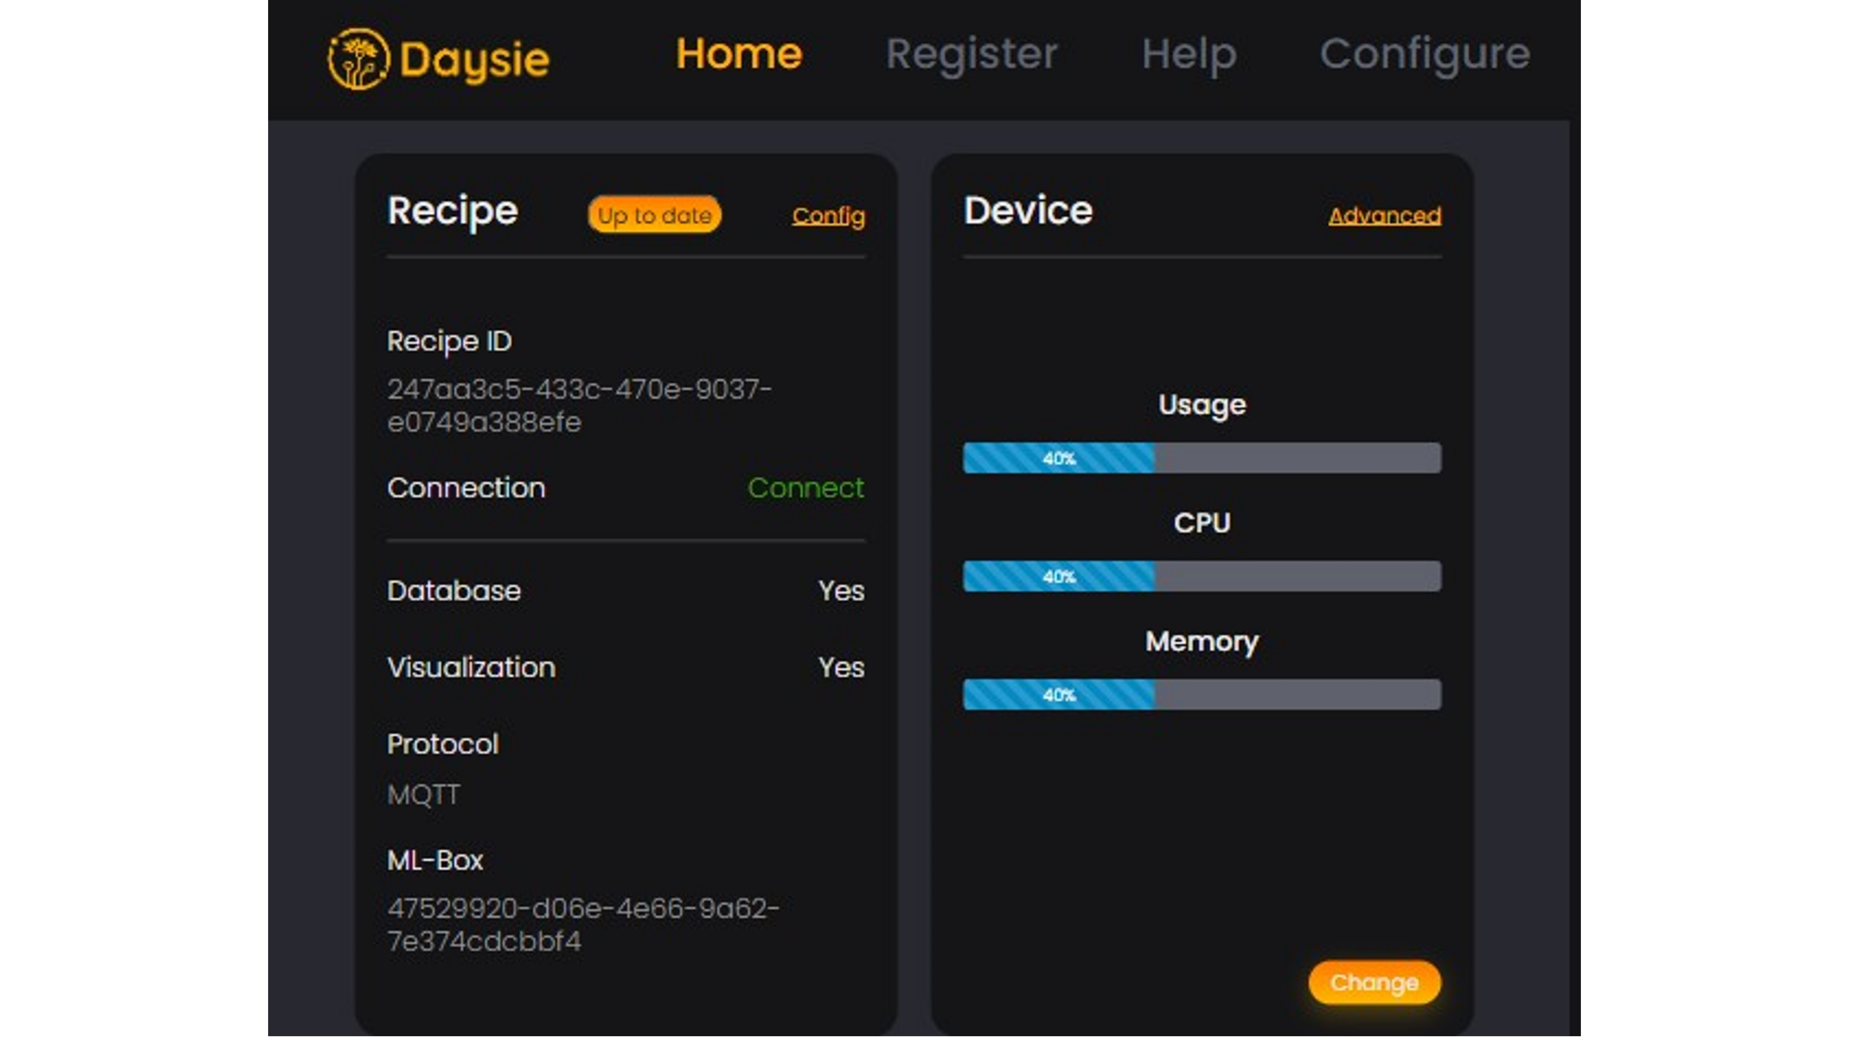Select the Recipe ID value 247aa3c5-433c-470e-9037-e0749a388efe
Screen dimensions: 1849x1040
pyautogui.click(x=579, y=405)
